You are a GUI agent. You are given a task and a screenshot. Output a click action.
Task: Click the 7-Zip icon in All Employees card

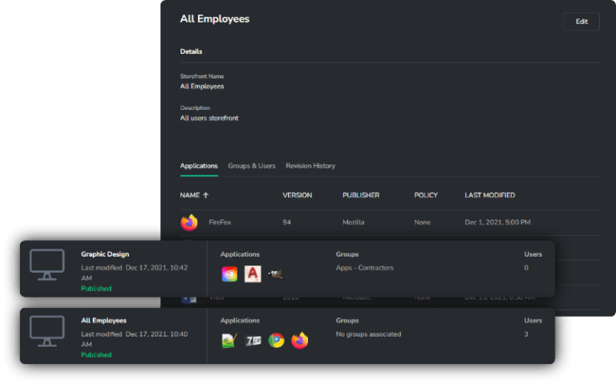[253, 341]
